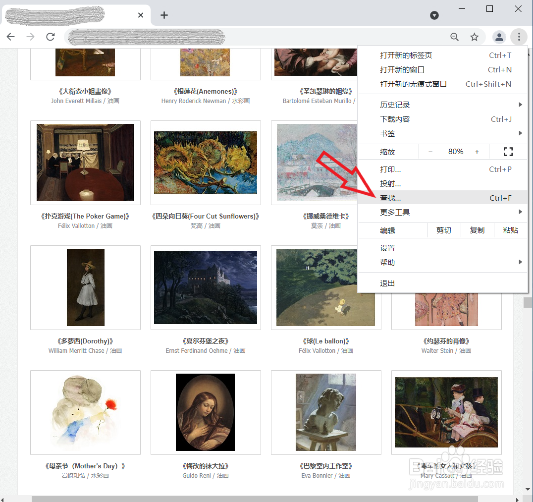Open the user profile avatar
Screen dimensions: 533x502
coord(499,37)
